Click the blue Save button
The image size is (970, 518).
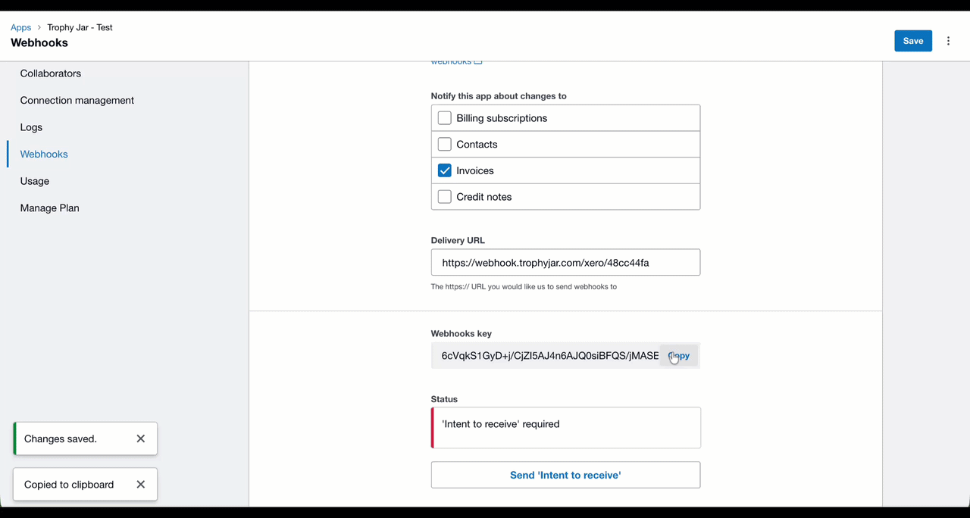click(x=913, y=41)
